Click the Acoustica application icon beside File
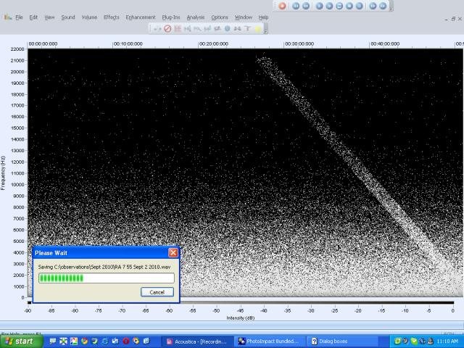This screenshot has width=464, height=348. click(x=8, y=17)
